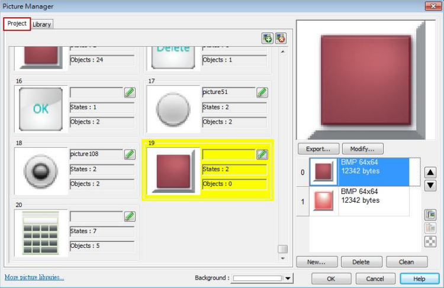Click the scroll up arrow of picture list

point(282,52)
